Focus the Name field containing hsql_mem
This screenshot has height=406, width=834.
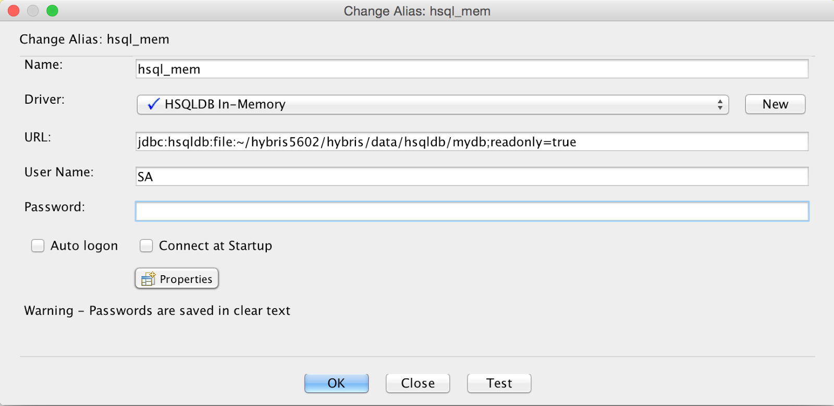472,69
